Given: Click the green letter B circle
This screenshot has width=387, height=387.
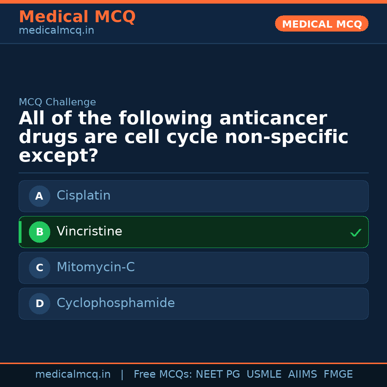Looking at the screenshot, I should (x=39, y=232).
